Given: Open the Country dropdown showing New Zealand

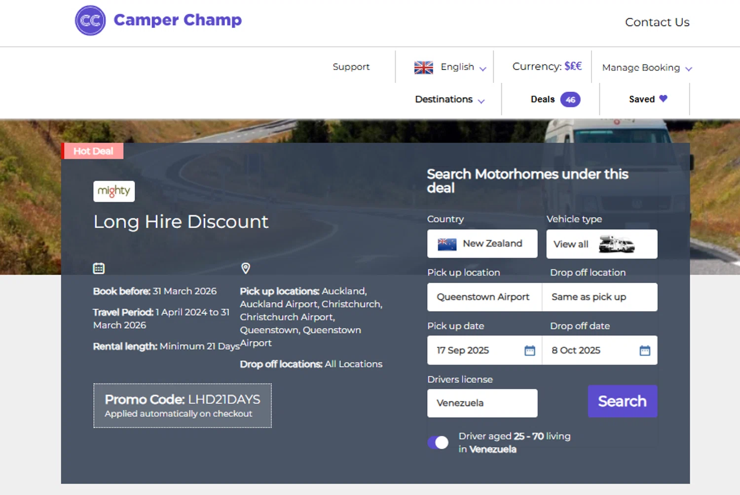Looking at the screenshot, I should [482, 244].
